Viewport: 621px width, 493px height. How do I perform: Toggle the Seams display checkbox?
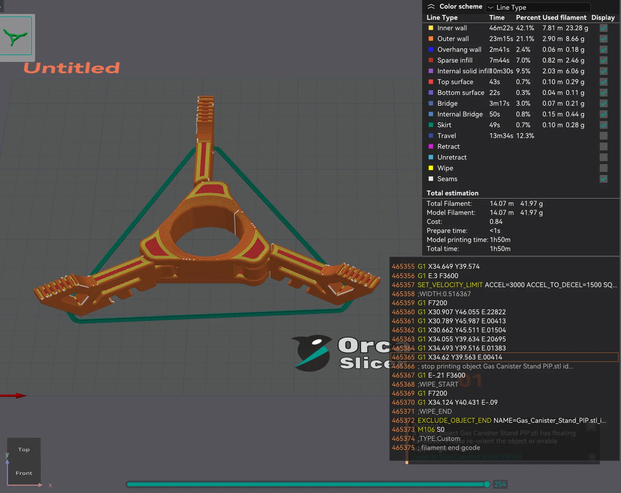(x=603, y=179)
